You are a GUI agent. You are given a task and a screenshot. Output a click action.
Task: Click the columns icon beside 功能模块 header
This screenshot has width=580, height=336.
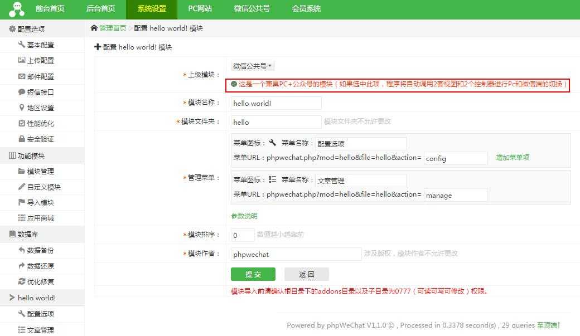tap(12, 155)
